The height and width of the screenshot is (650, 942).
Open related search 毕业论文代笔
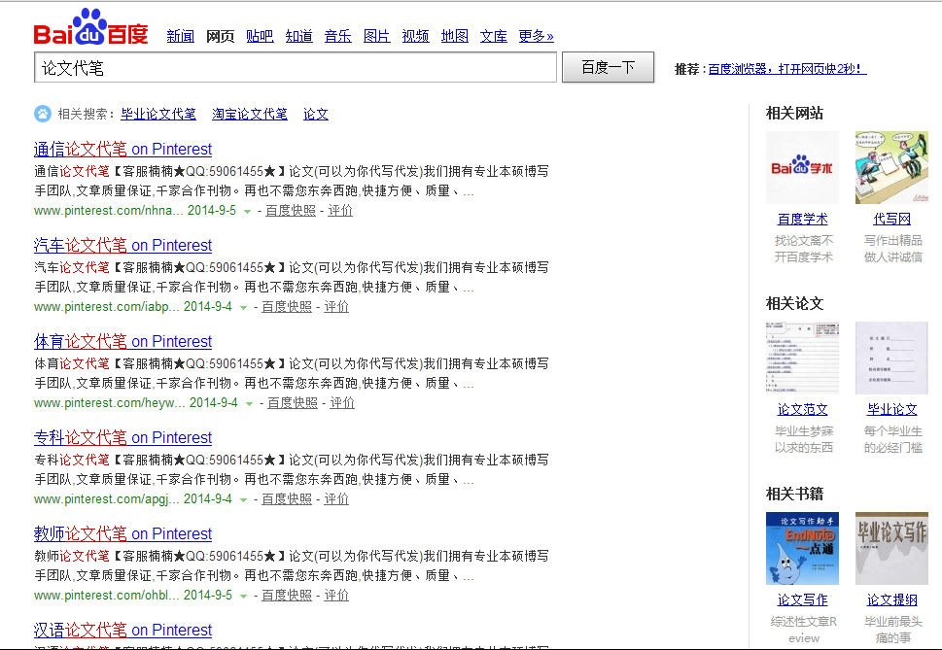click(158, 114)
